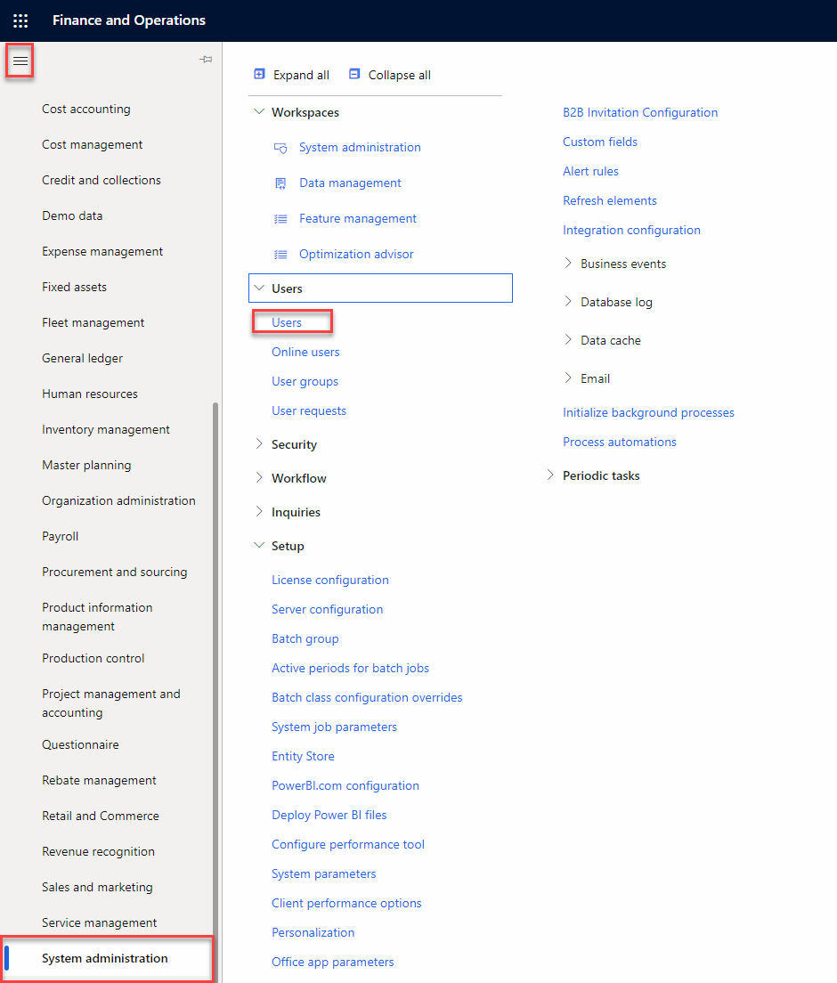Click the pin icon in navigation pane
The width and height of the screenshot is (837, 983).
point(206,60)
